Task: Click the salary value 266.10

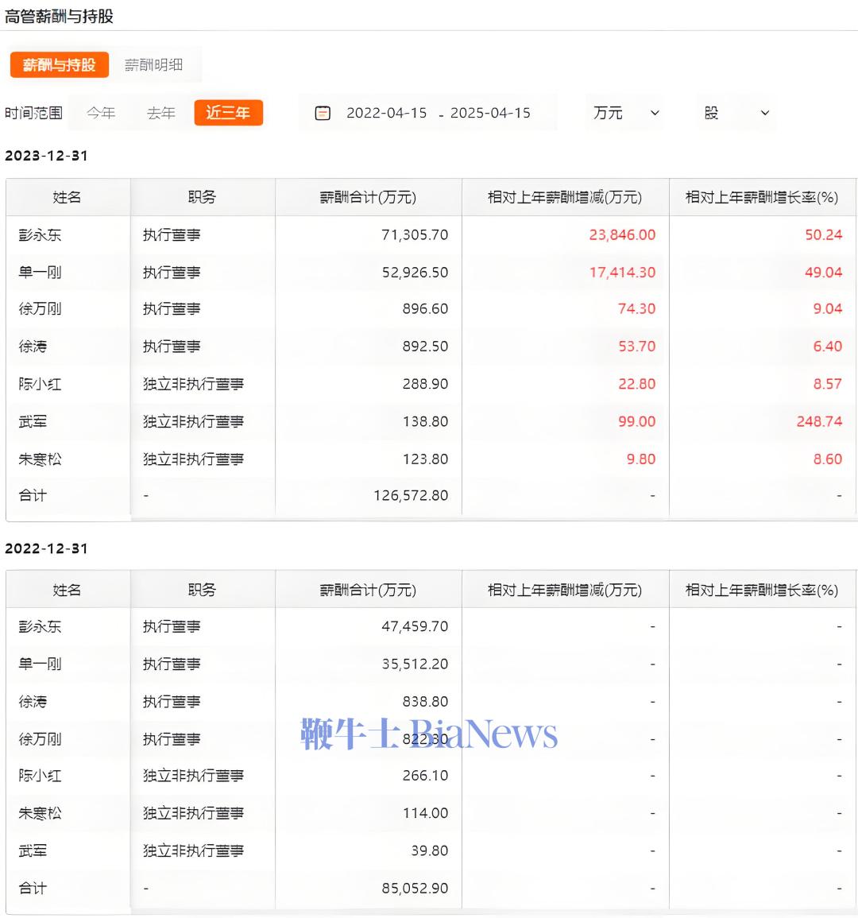Action: [426, 776]
